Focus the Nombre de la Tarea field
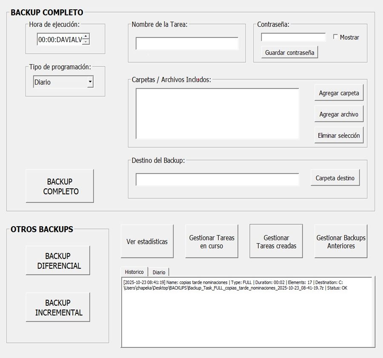The height and width of the screenshot is (358, 383). 187,43
